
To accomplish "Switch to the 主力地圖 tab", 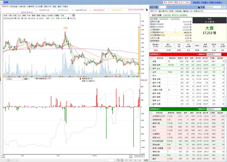I will (39, 6).
